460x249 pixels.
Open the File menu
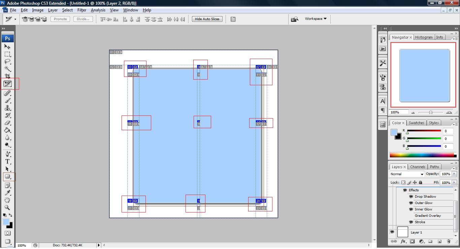[13, 10]
